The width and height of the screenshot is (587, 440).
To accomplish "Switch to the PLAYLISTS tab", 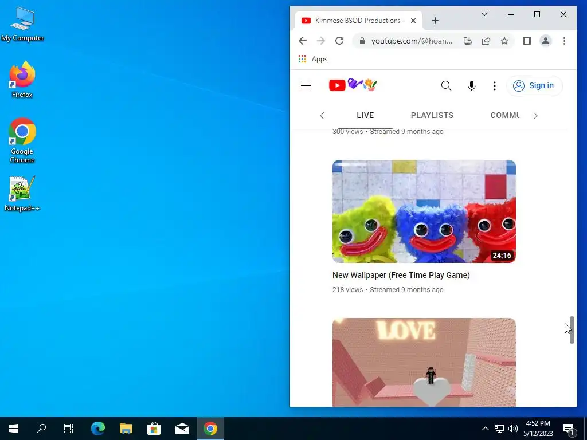I will [x=432, y=115].
